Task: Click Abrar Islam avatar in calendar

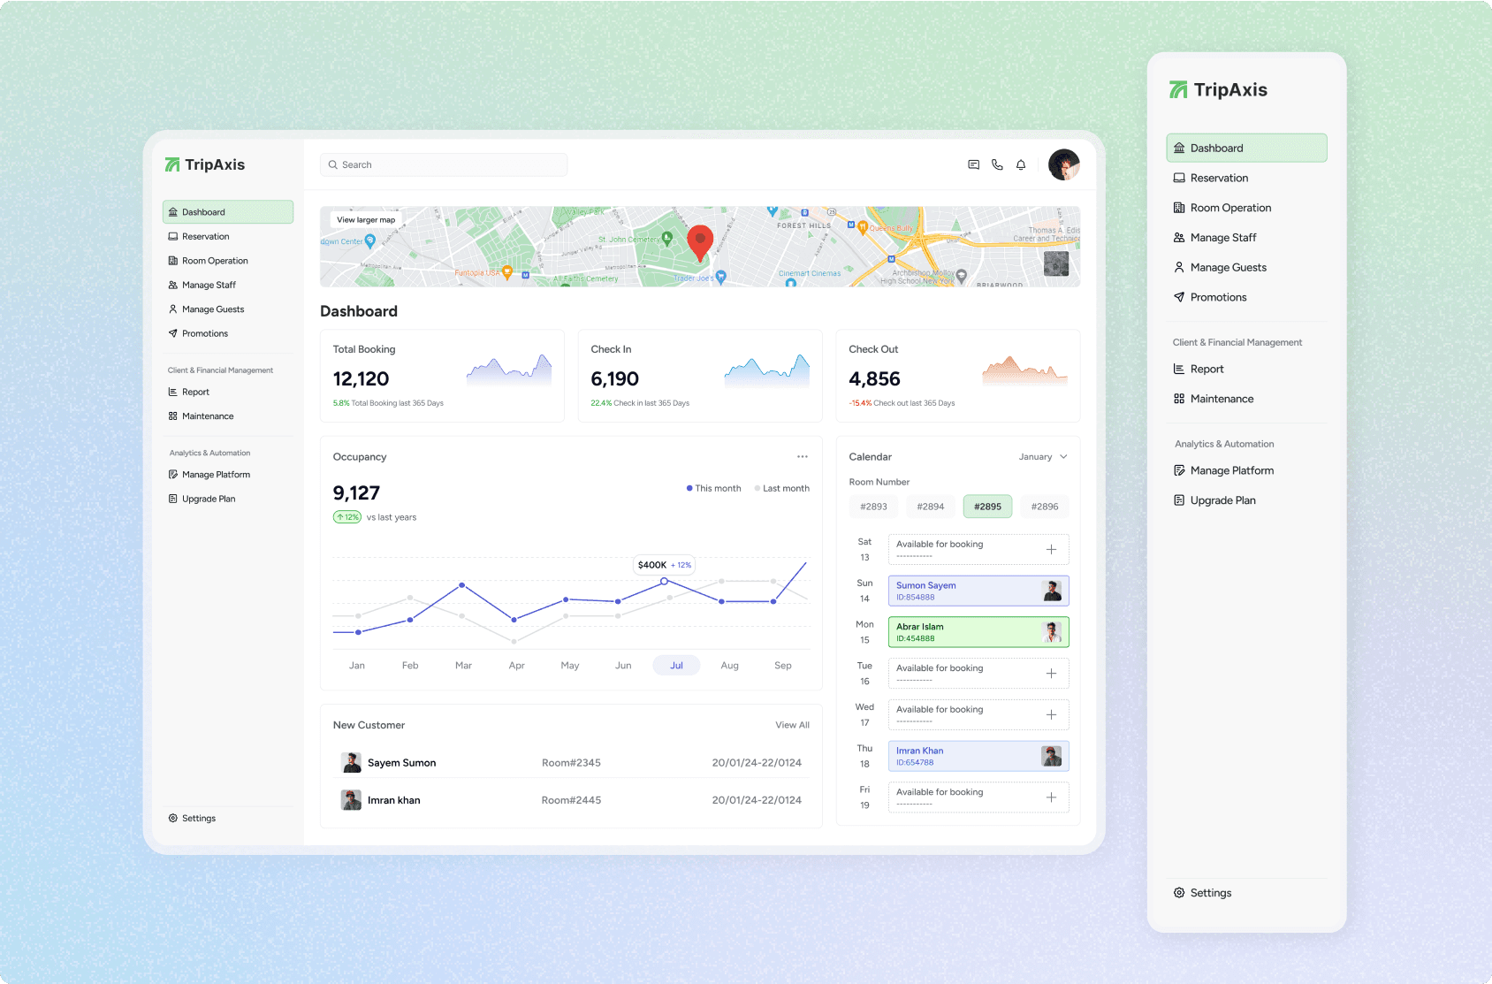Action: (1052, 632)
